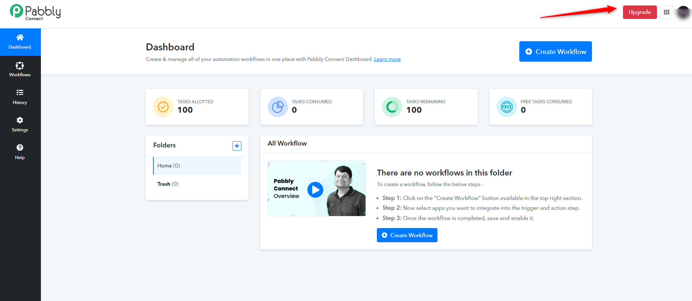This screenshot has height=301, width=692.
Task: Select the Trash (0) folder
Action: (x=197, y=184)
